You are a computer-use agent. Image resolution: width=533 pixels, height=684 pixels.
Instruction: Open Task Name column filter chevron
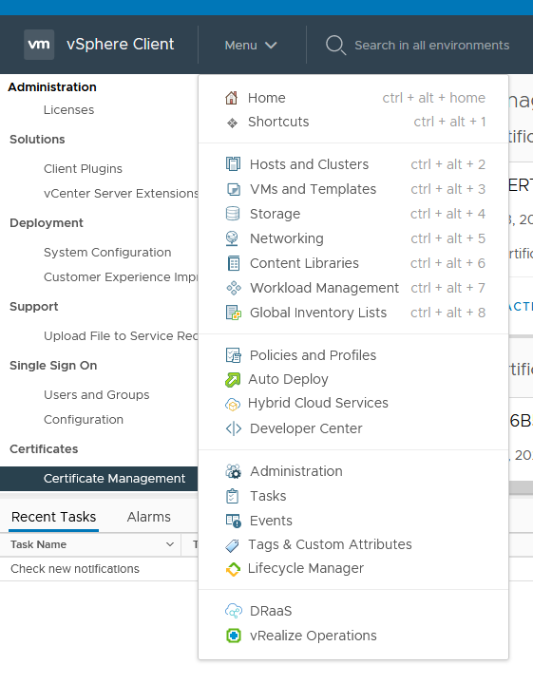(170, 544)
